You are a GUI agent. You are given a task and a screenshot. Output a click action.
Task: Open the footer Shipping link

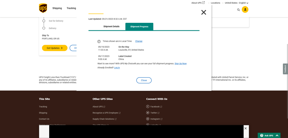point(43,113)
